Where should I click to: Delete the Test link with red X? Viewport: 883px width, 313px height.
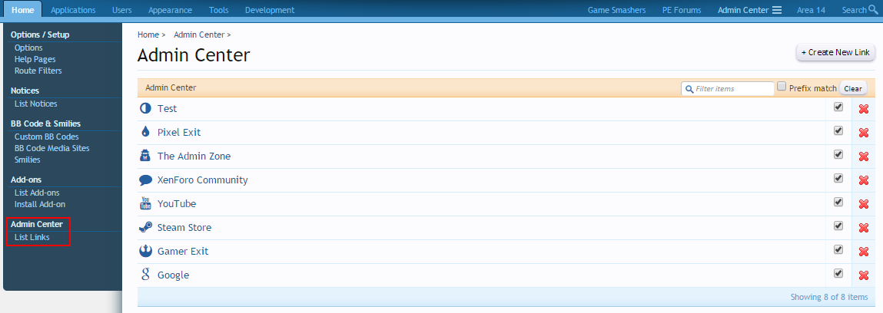863,109
